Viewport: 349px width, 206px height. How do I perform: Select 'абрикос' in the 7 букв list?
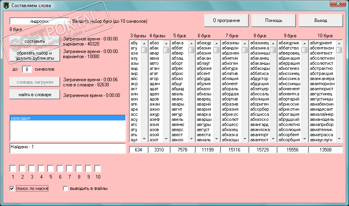230,115
